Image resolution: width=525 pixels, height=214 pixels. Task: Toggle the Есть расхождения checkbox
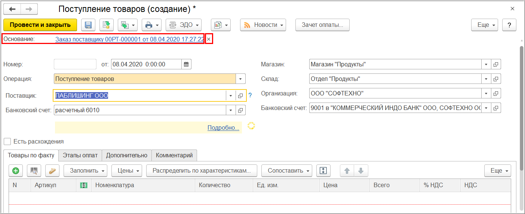7,142
